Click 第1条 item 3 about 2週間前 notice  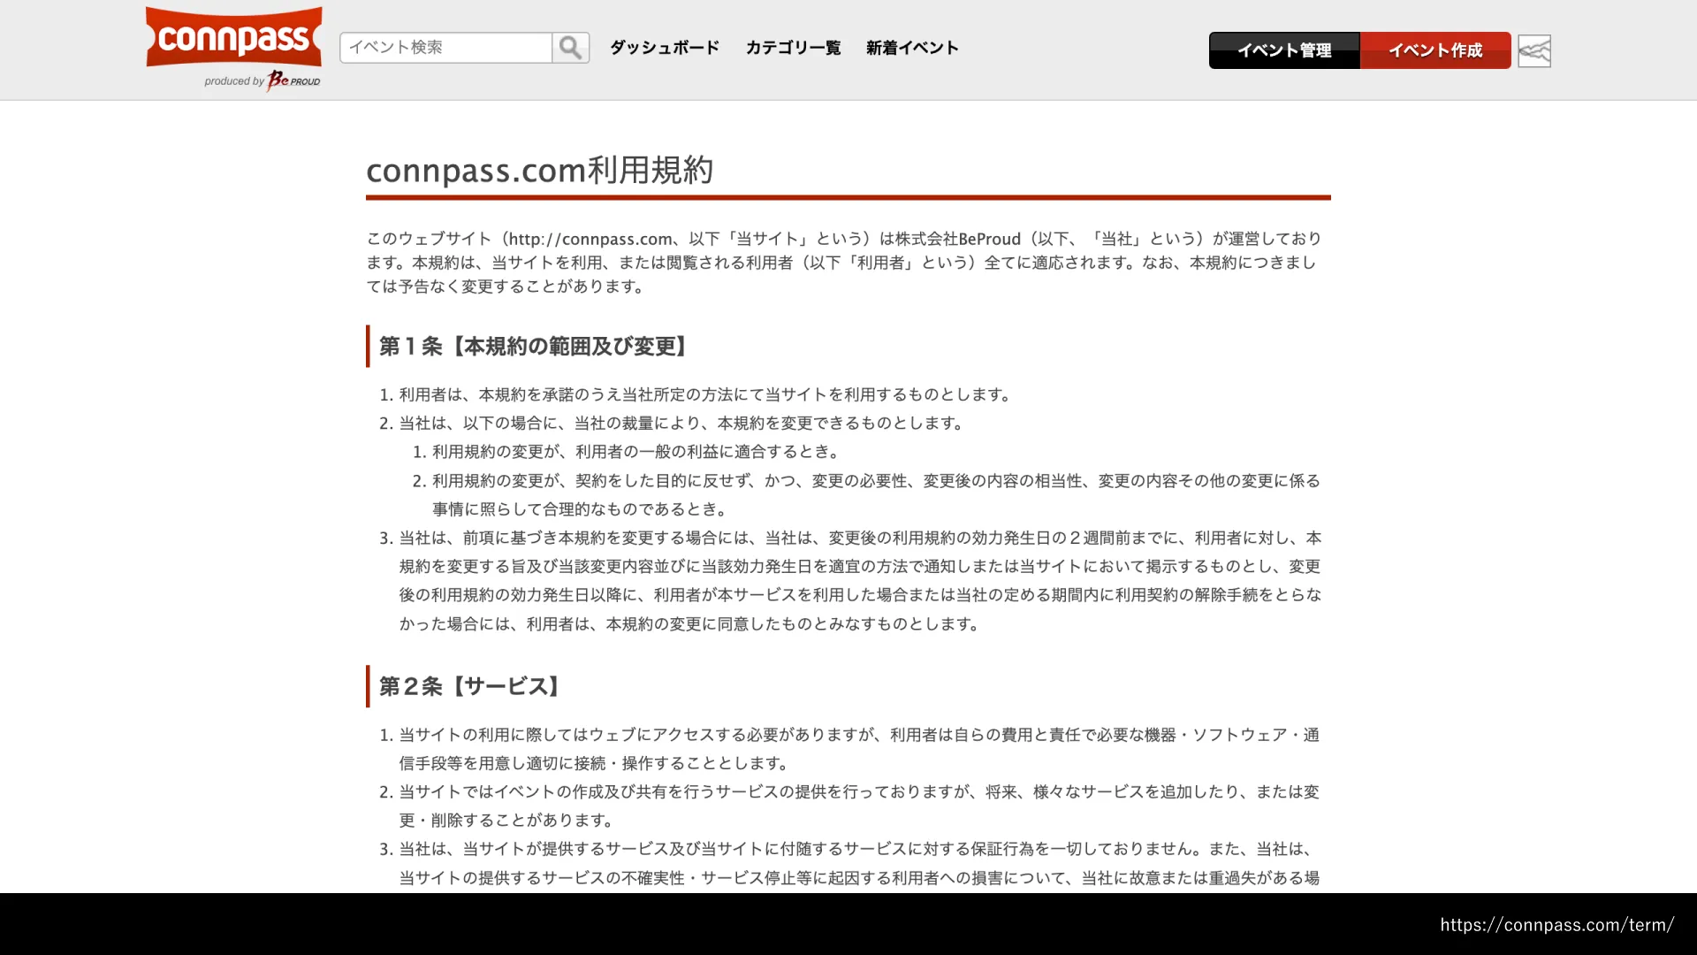coord(859,581)
